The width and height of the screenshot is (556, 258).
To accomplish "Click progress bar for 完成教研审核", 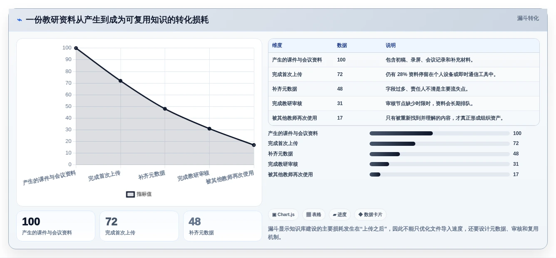I will 439,164.
